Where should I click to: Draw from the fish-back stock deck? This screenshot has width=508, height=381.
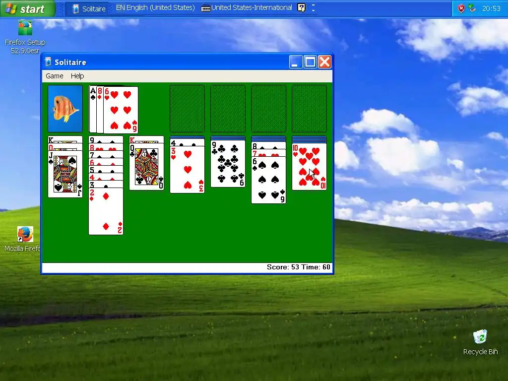[x=65, y=109]
